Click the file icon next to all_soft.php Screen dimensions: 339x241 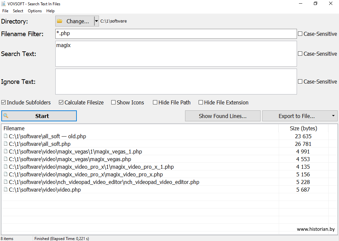pos(5,144)
